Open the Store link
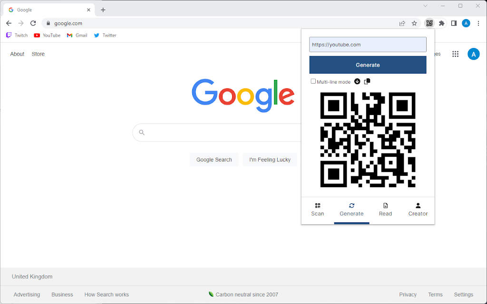The image size is (487, 304). [x=38, y=54]
